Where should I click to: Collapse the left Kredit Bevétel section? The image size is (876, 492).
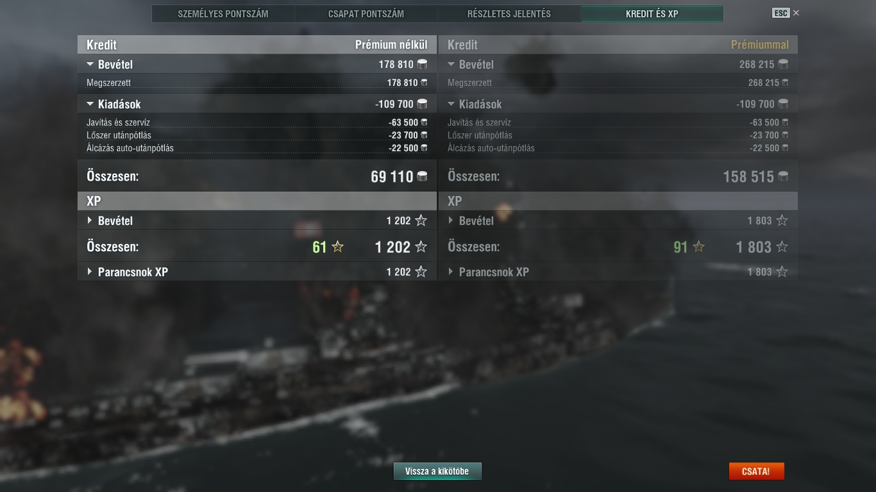click(x=90, y=64)
